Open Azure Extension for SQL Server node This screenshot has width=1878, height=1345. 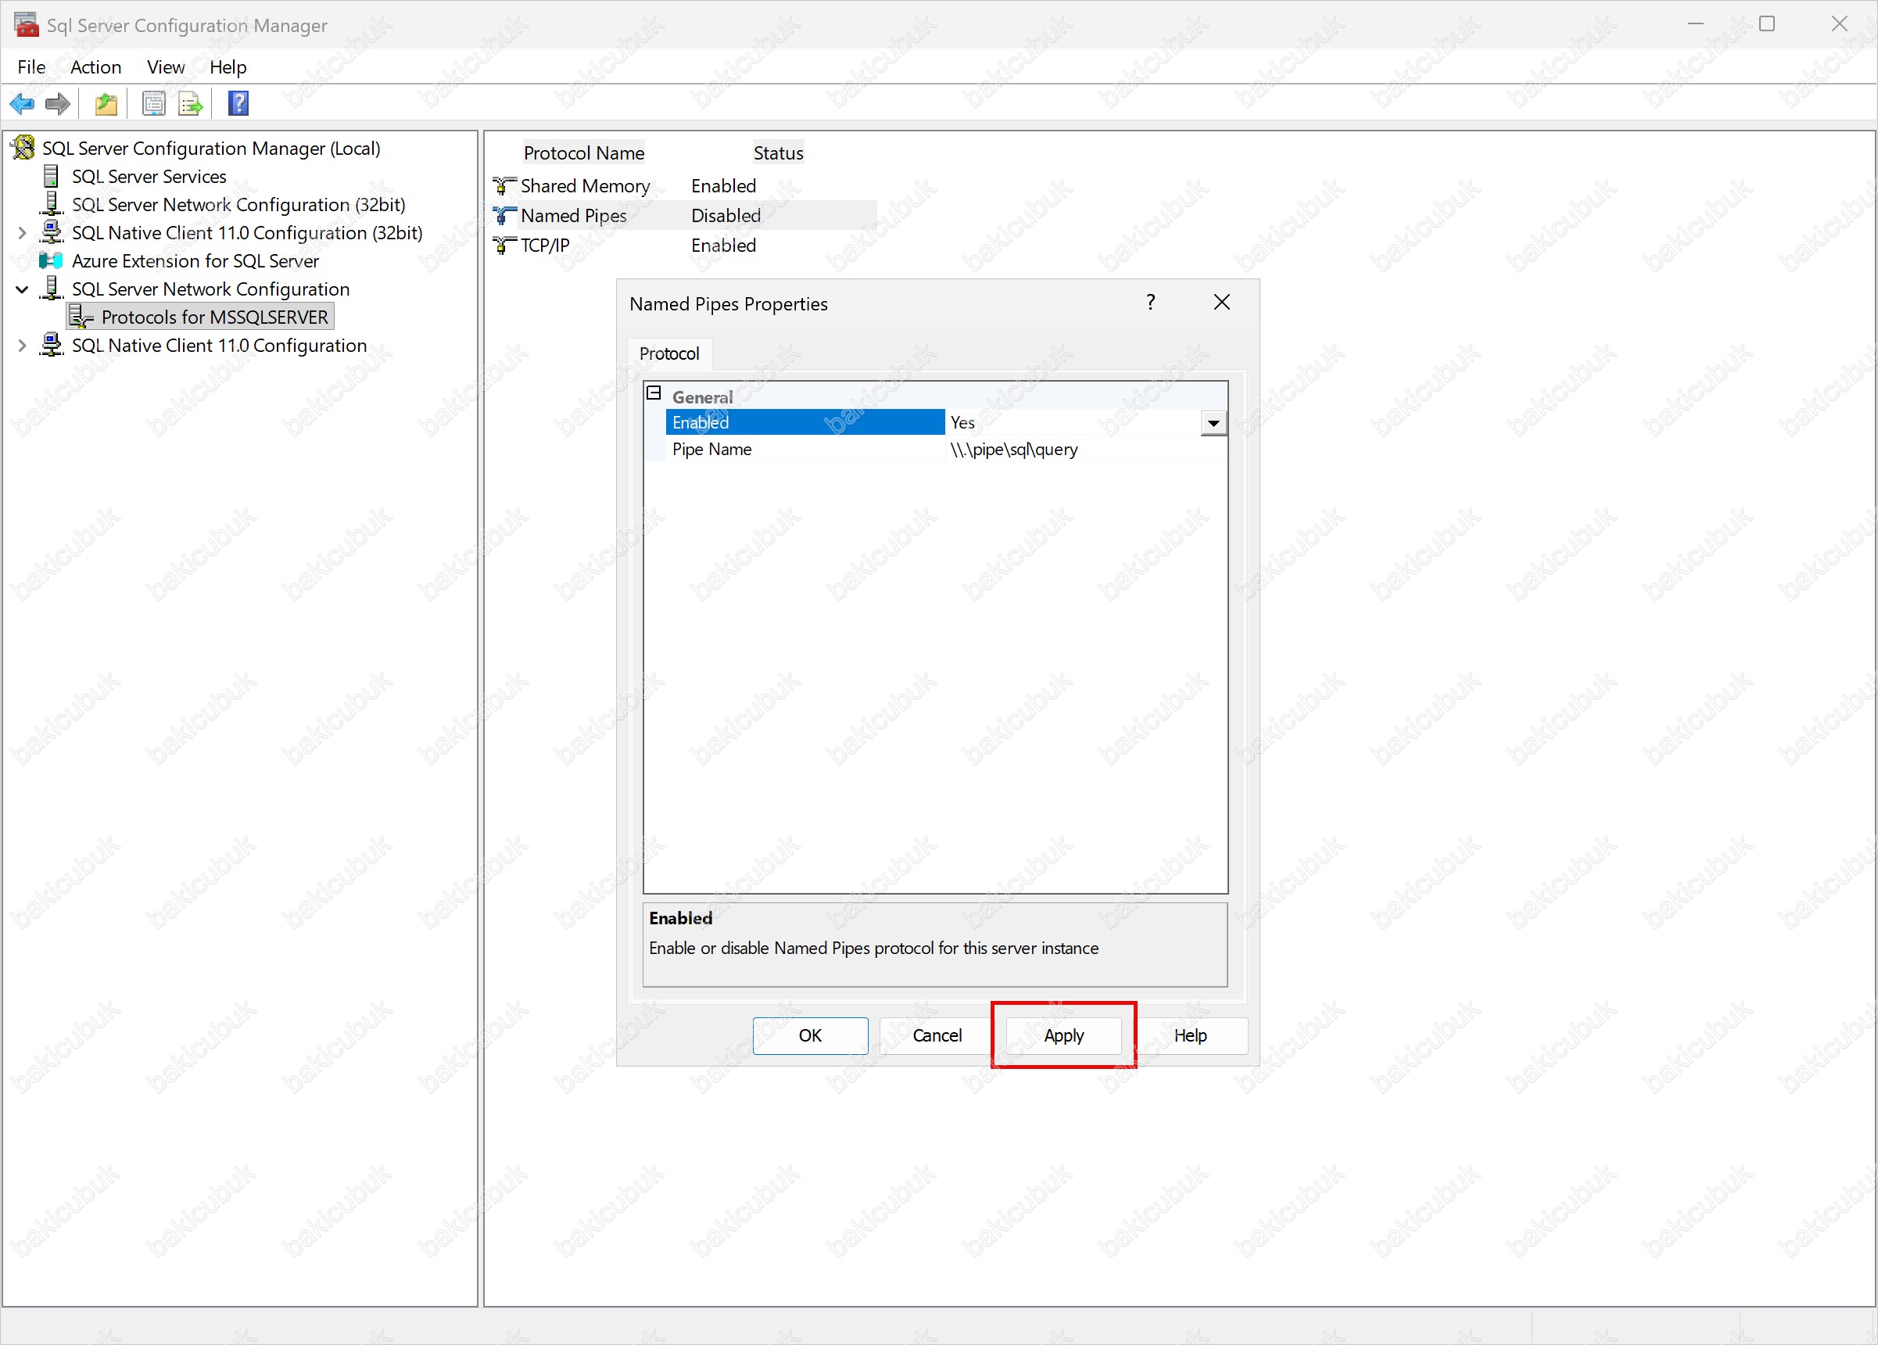pos(195,261)
